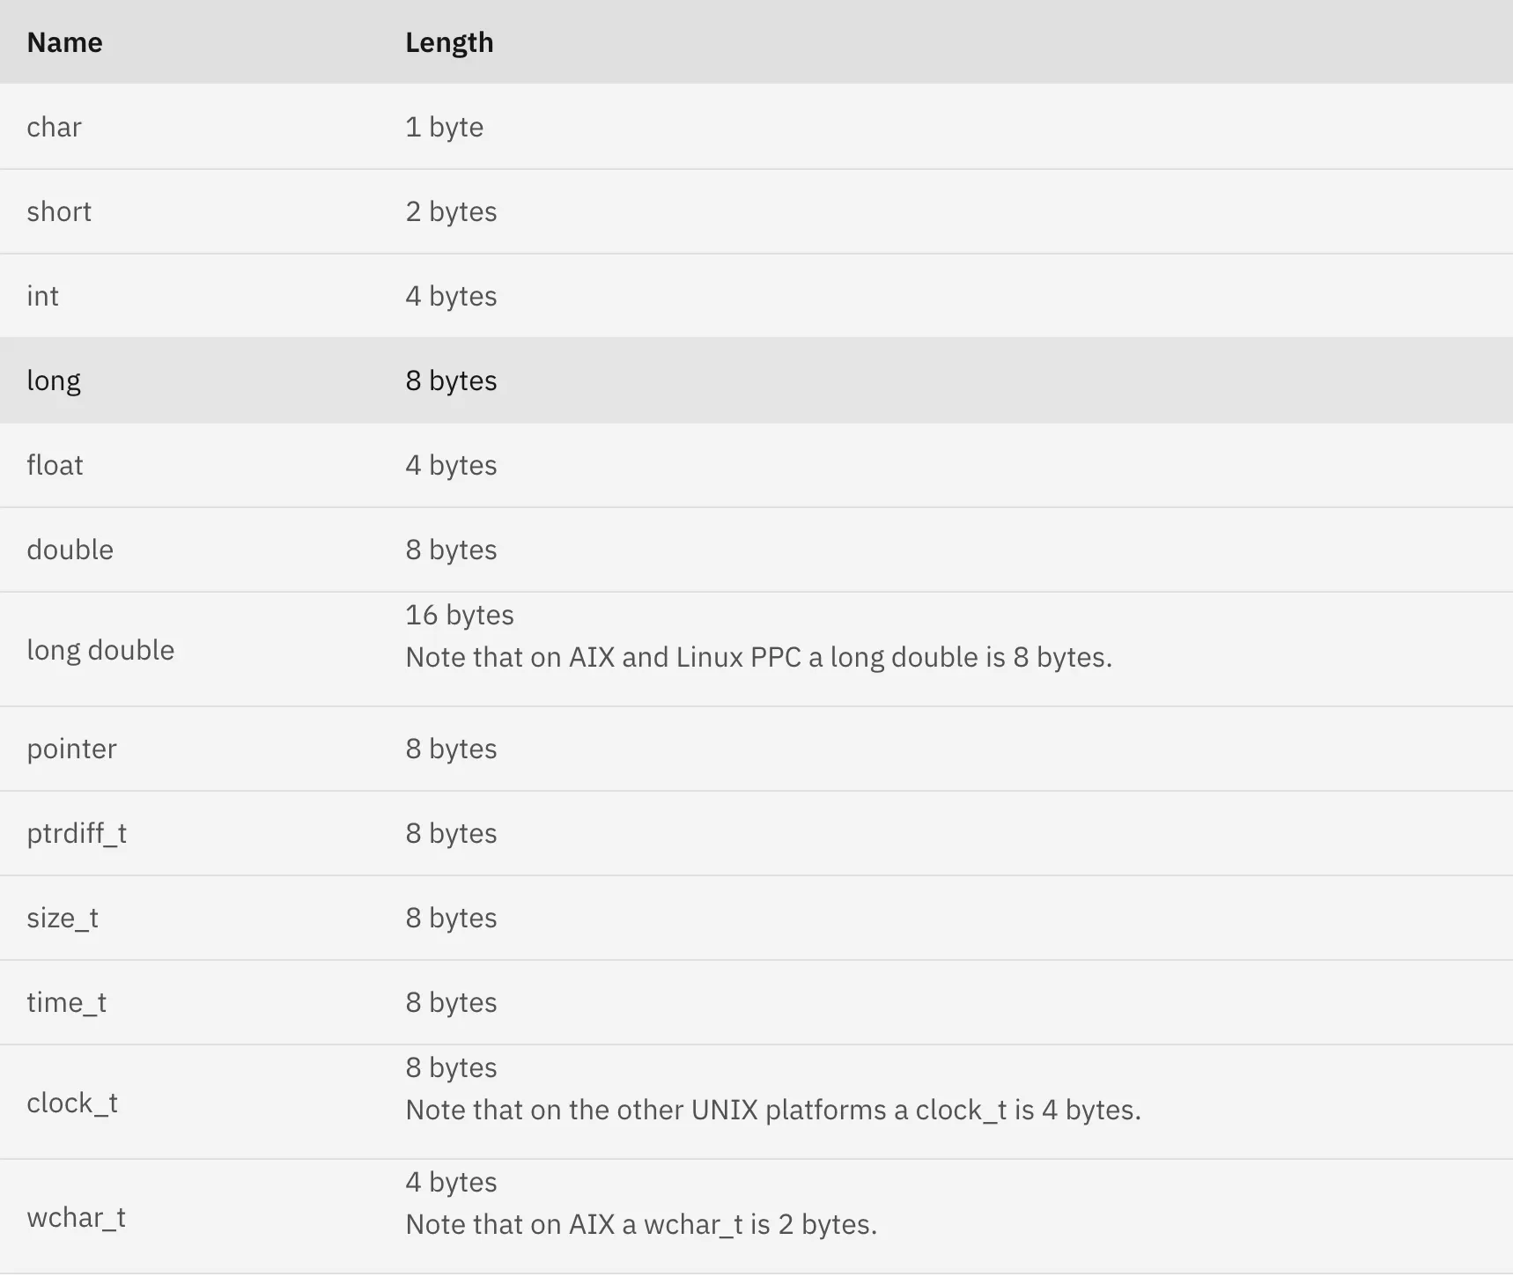Image resolution: width=1513 pixels, height=1277 pixels.
Task: Click the Length column header
Action: pyautogui.click(x=449, y=42)
